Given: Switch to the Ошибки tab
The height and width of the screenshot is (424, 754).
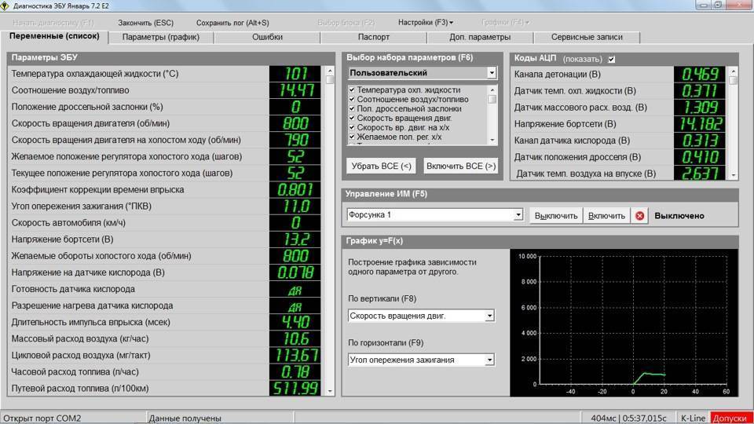Looking at the screenshot, I should 267,37.
